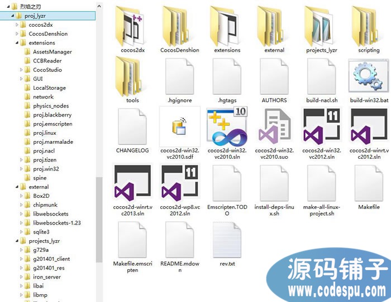Select proj.emscripten in the folder tree

click(x=53, y=124)
